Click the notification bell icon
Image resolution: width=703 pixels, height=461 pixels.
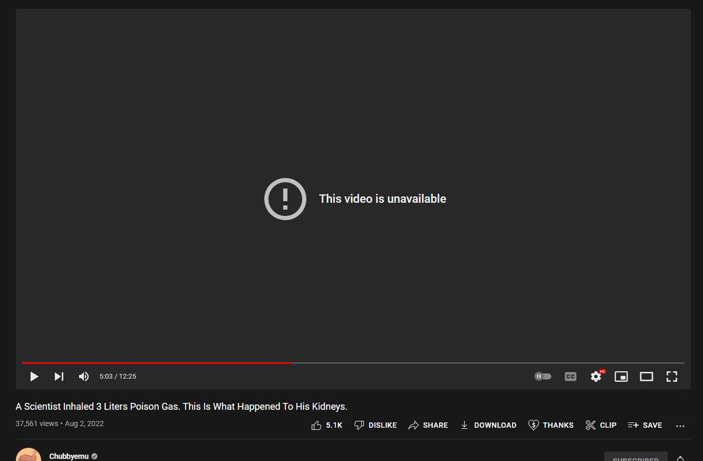tap(680, 458)
